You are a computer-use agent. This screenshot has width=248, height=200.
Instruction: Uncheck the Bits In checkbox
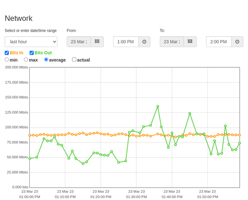pyautogui.click(x=7, y=53)
